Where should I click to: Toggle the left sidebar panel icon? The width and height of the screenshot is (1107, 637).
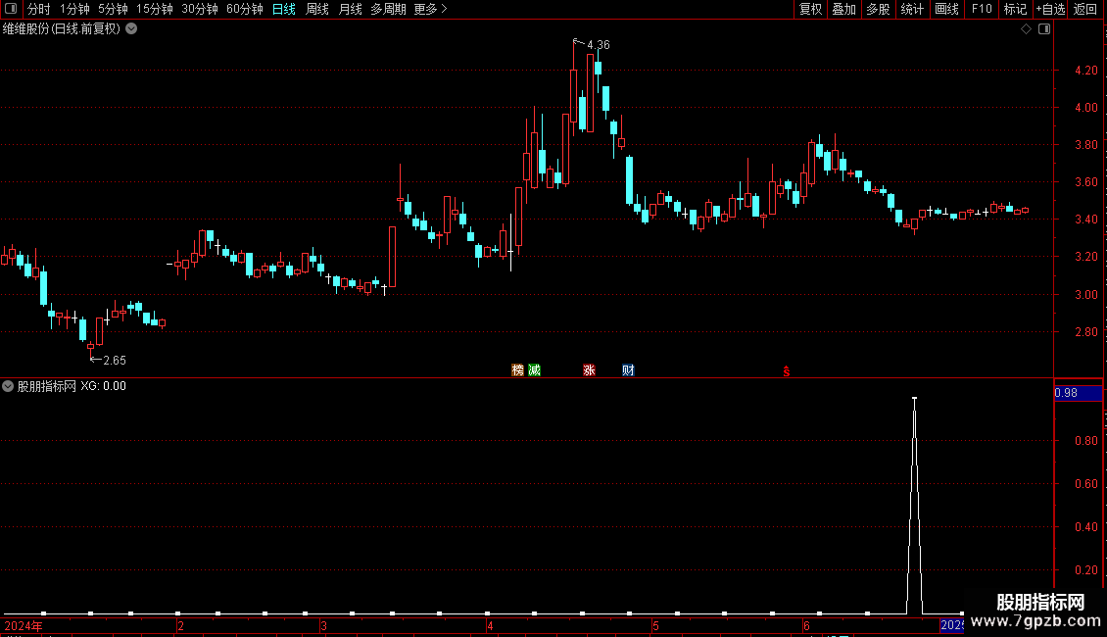pyautogui.click(x=11, y=9)
